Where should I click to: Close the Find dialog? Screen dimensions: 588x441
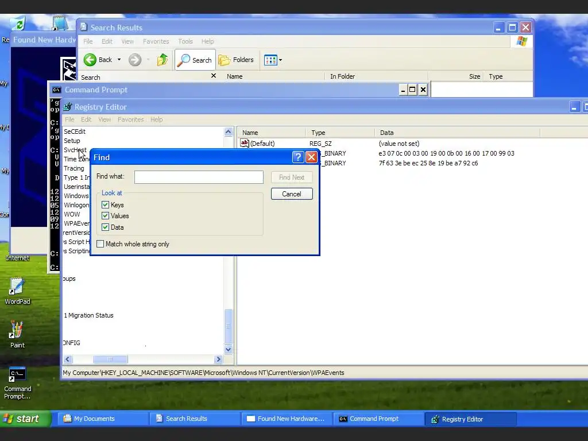click(x=311, y=157)
